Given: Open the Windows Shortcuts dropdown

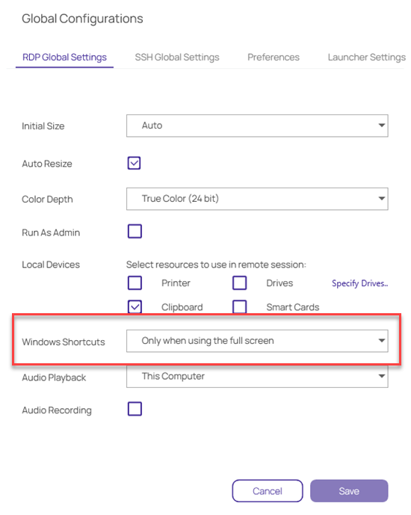Looking at the screenshot, I should pos(257,341).
